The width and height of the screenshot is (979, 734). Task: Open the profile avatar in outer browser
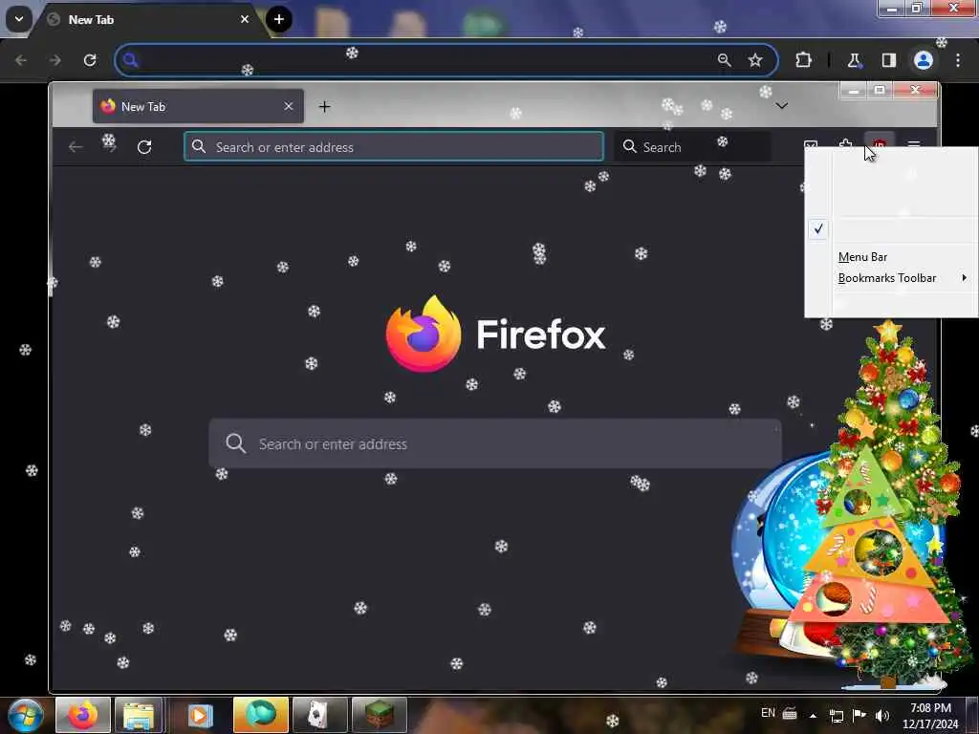click(x=924, y=60)
